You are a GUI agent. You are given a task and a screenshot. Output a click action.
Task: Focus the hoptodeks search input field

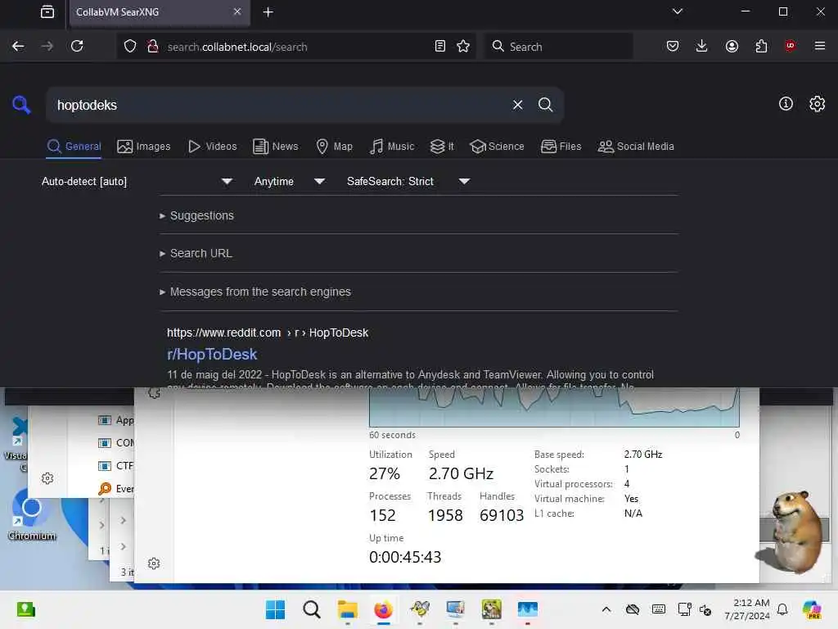tap(278, 105)
